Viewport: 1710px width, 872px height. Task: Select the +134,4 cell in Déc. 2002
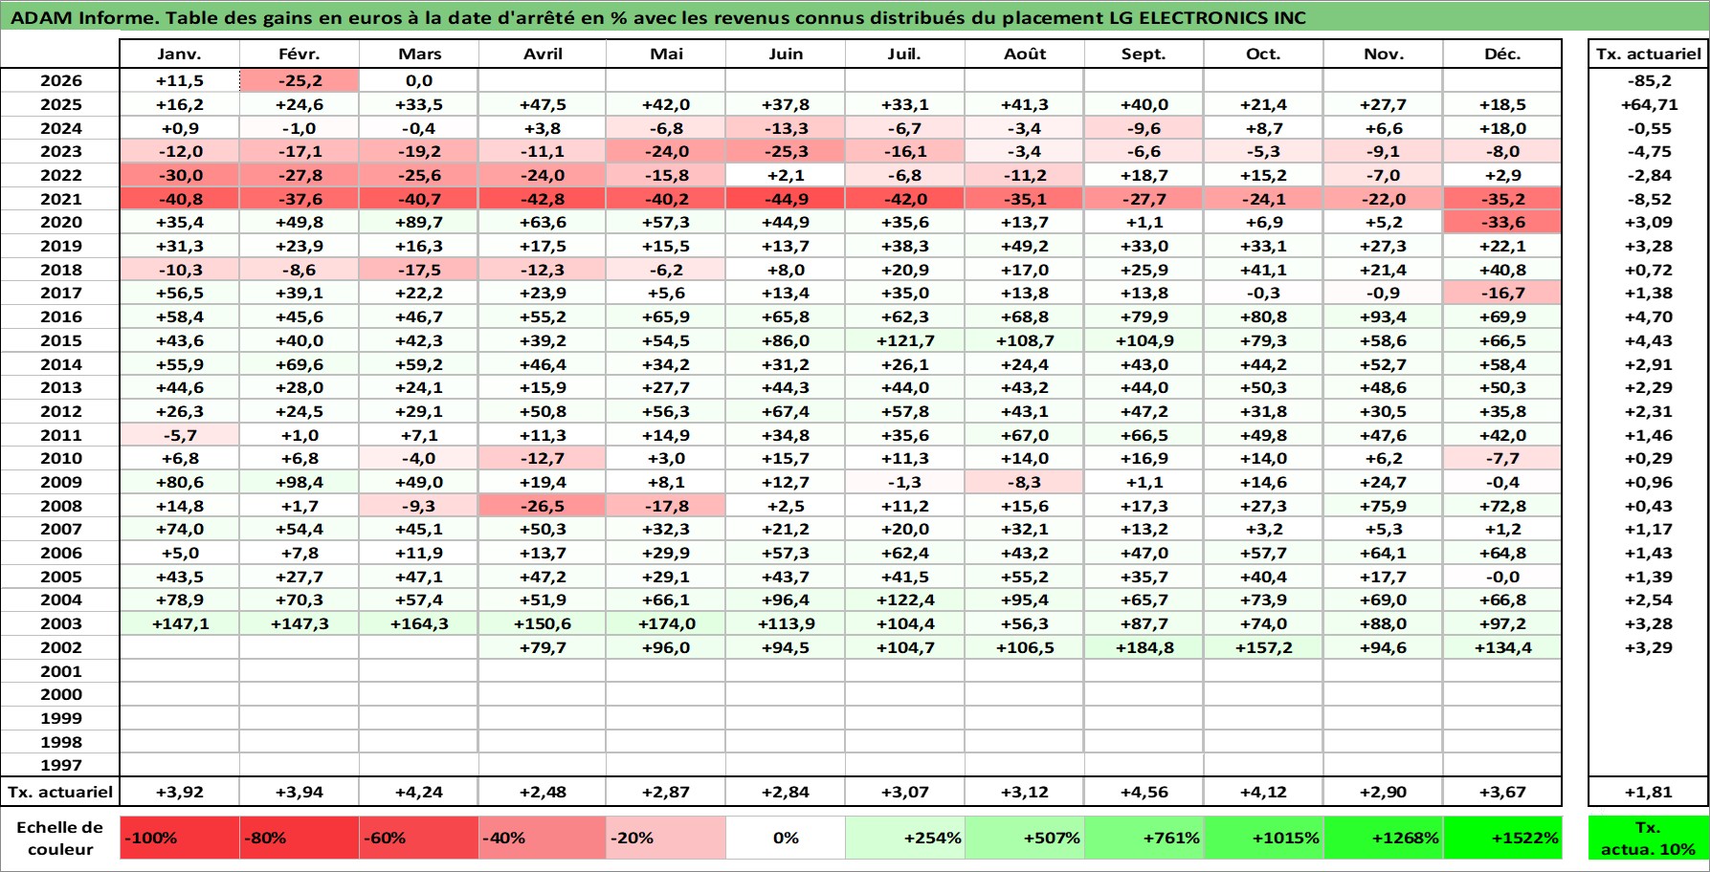pos(1502,647)
